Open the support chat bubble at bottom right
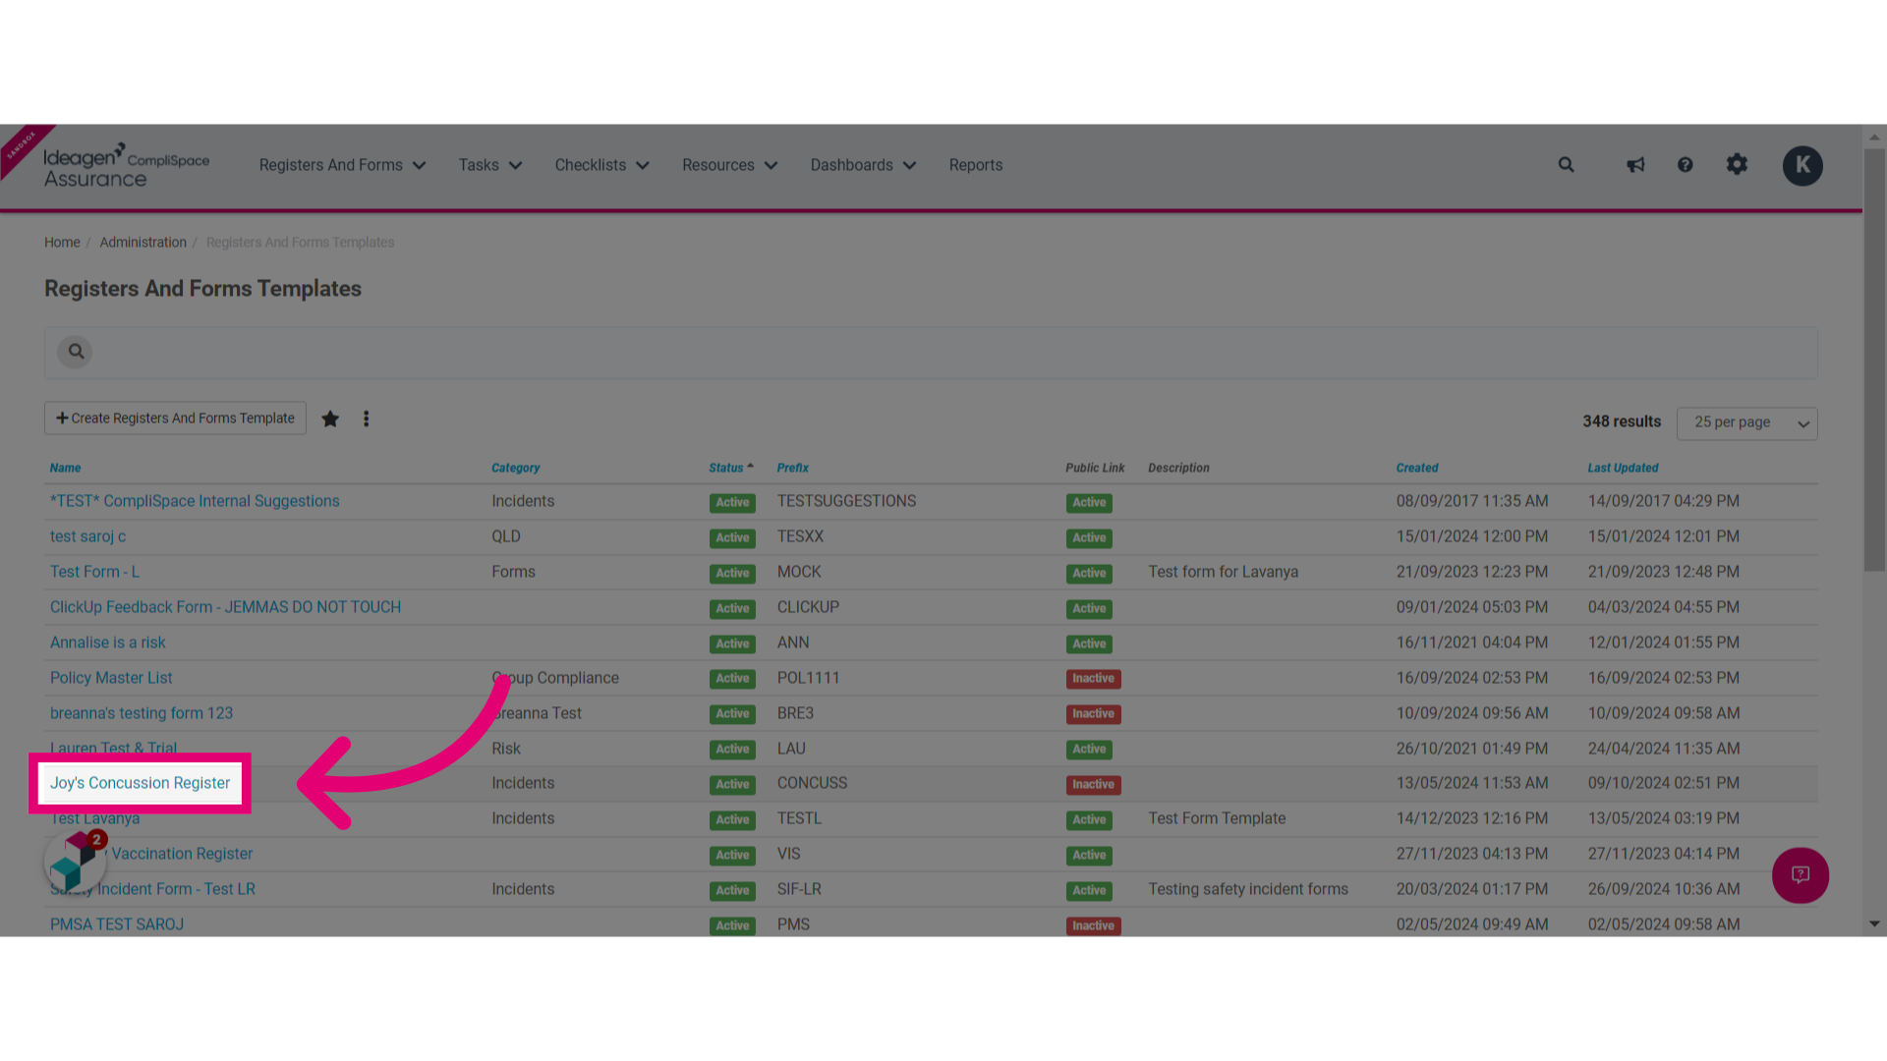 tap(1801, 875)
